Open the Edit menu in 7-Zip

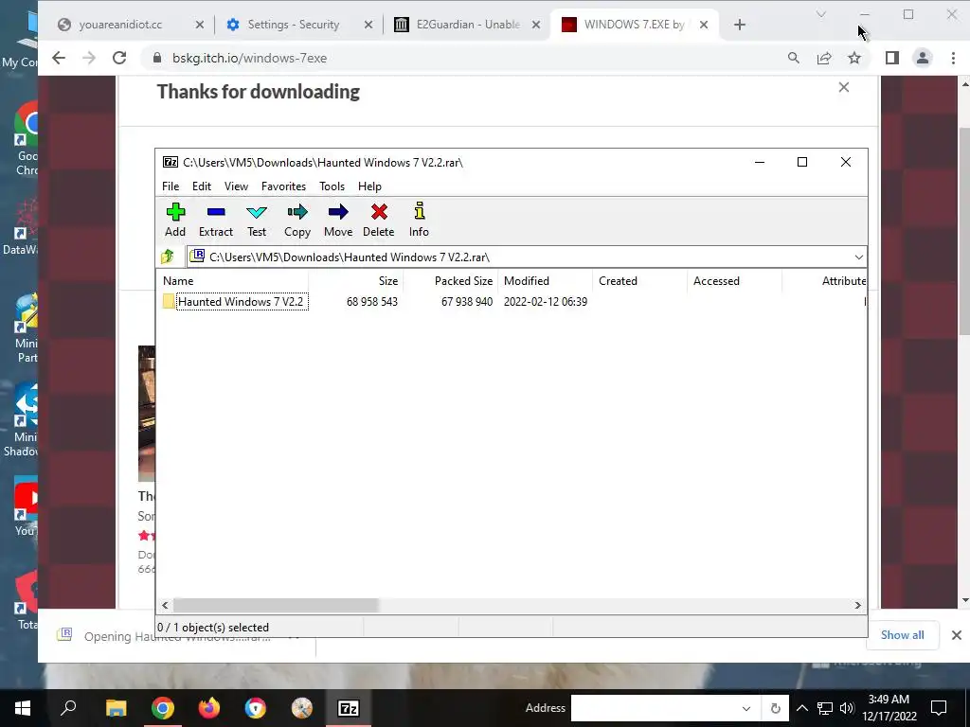[x=202, y=186]
